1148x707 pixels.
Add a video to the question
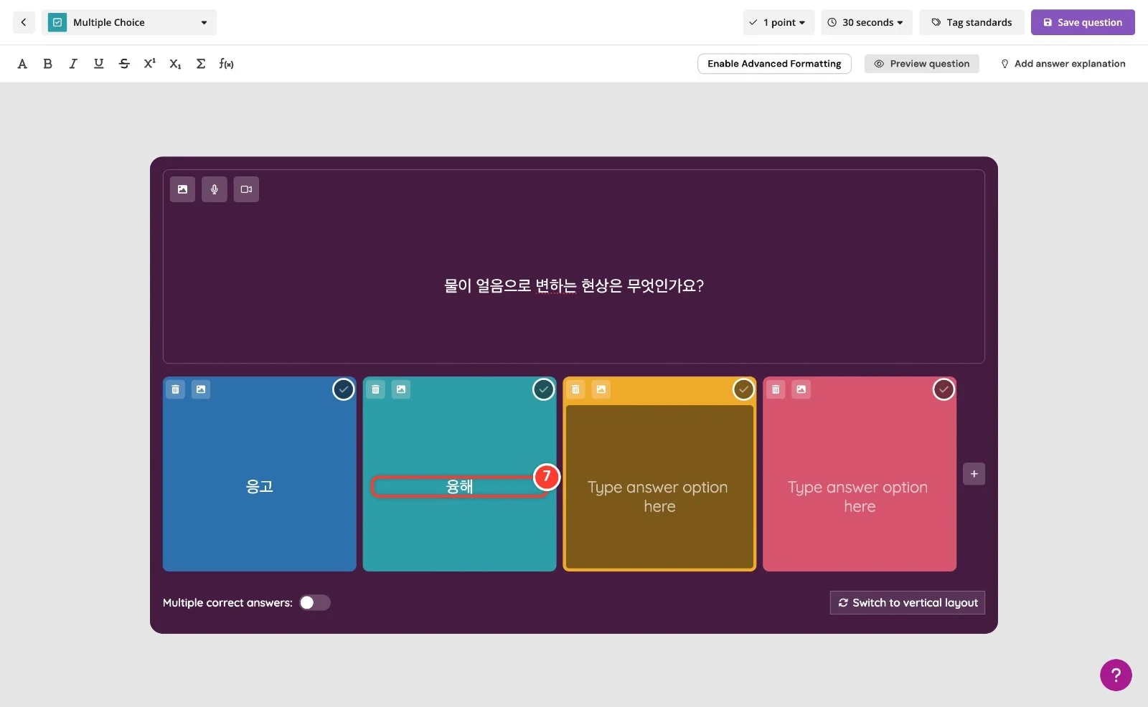click(x=246, y=189)
